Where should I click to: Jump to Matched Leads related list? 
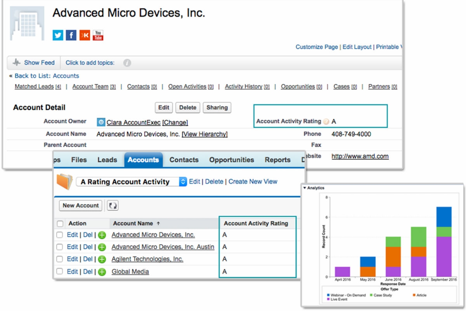pyautogui.click(x=38, y=87)
